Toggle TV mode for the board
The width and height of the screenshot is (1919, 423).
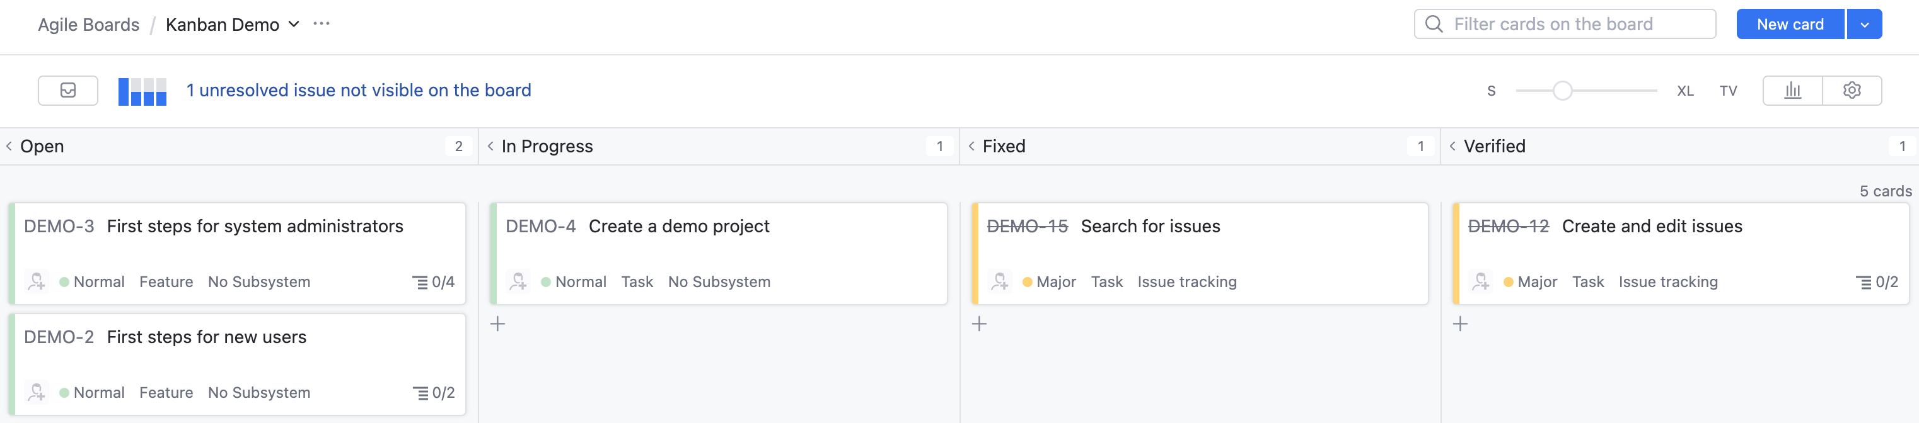coord(1728,91)
